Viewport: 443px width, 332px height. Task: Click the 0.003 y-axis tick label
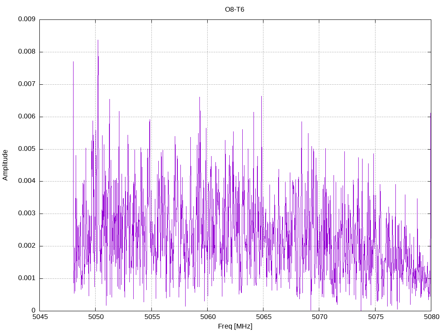pyautogui.click(x=27, y=214)
